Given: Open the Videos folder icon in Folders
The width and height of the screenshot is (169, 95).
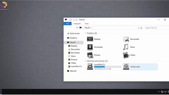Looking at the screenshot, I should 126,55.
